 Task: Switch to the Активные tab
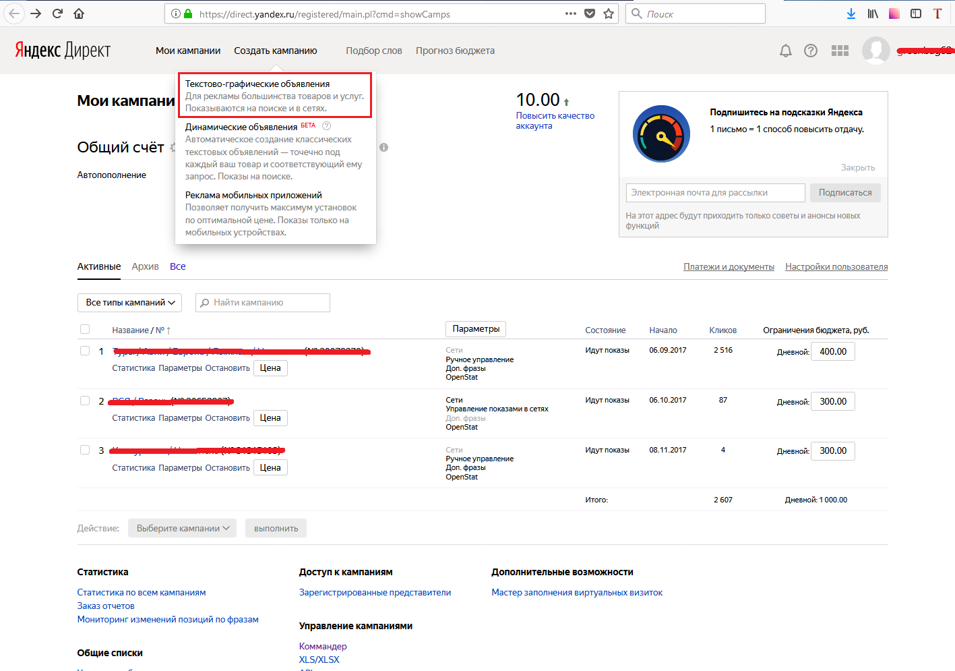[99, 266]
